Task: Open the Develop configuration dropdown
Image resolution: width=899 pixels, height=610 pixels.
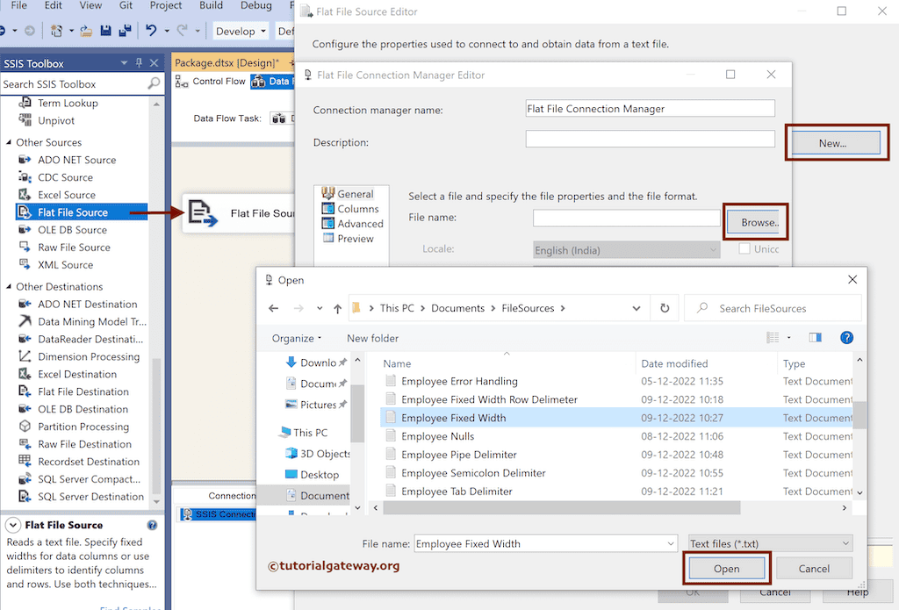Action: click(240, 30)
